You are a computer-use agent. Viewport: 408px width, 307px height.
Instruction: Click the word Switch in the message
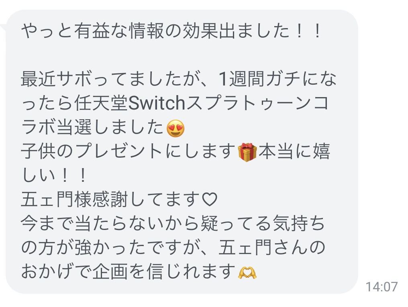157,103
